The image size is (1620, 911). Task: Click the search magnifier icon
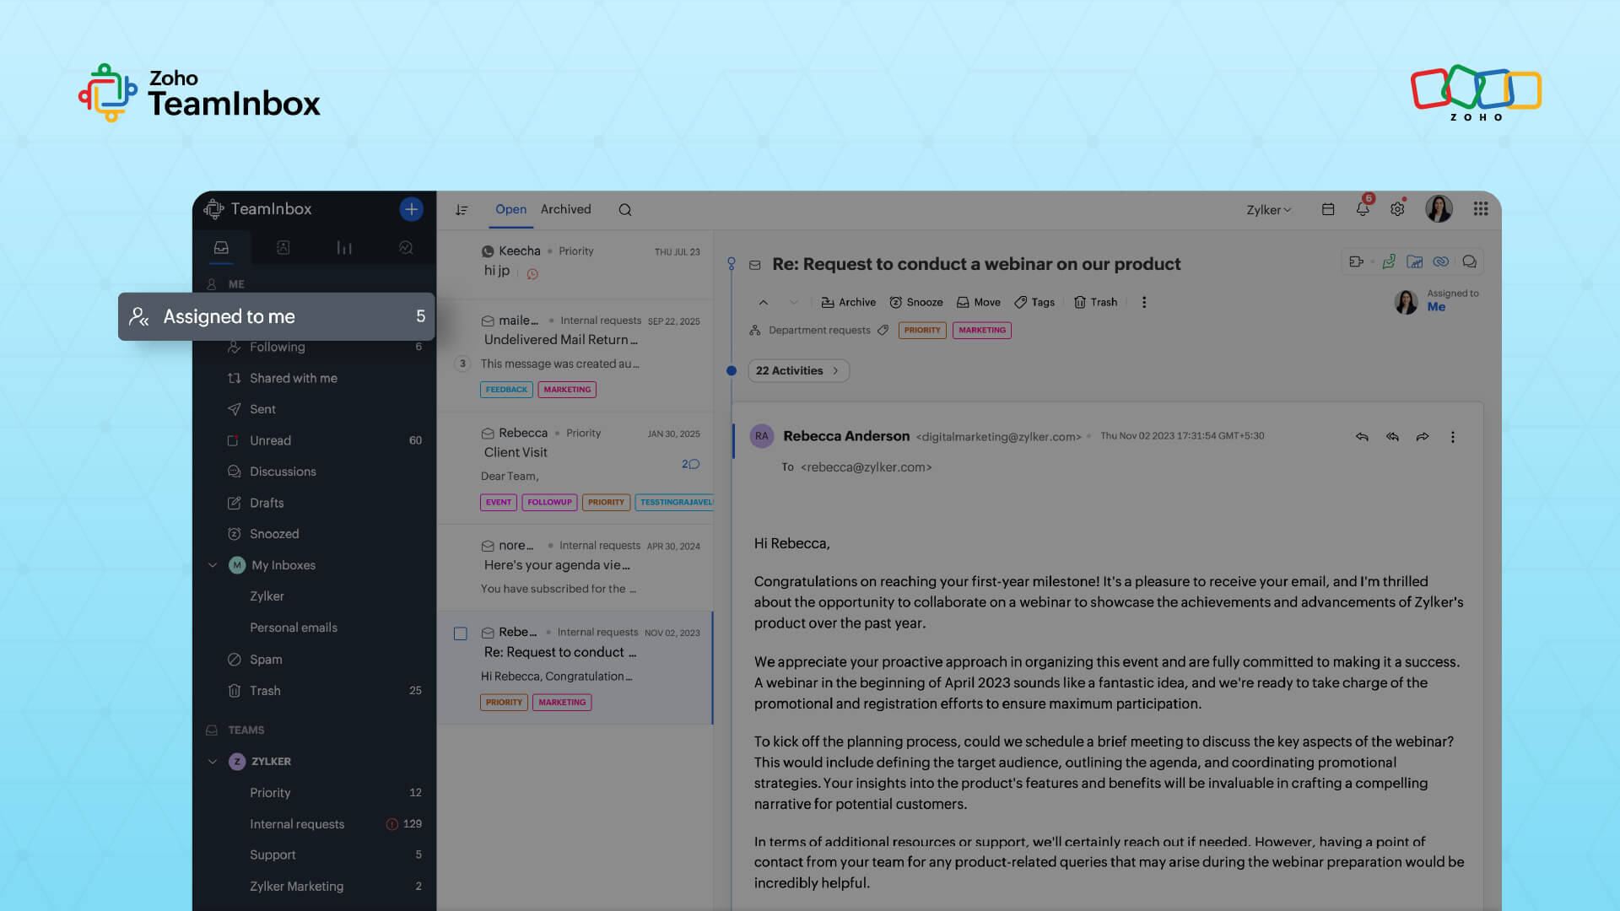click(x=625, y=210)
